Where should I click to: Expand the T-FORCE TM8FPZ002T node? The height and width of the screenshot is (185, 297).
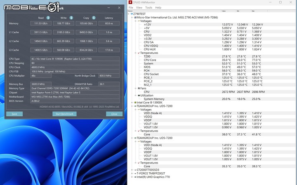[132, 173]
